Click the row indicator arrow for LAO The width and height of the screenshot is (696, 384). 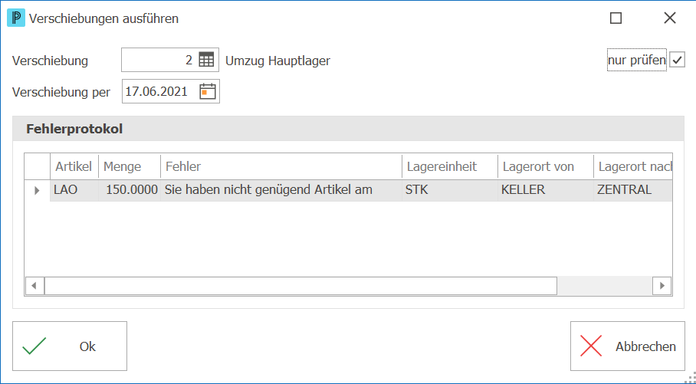pyautogui.click(x=37, y=190)
